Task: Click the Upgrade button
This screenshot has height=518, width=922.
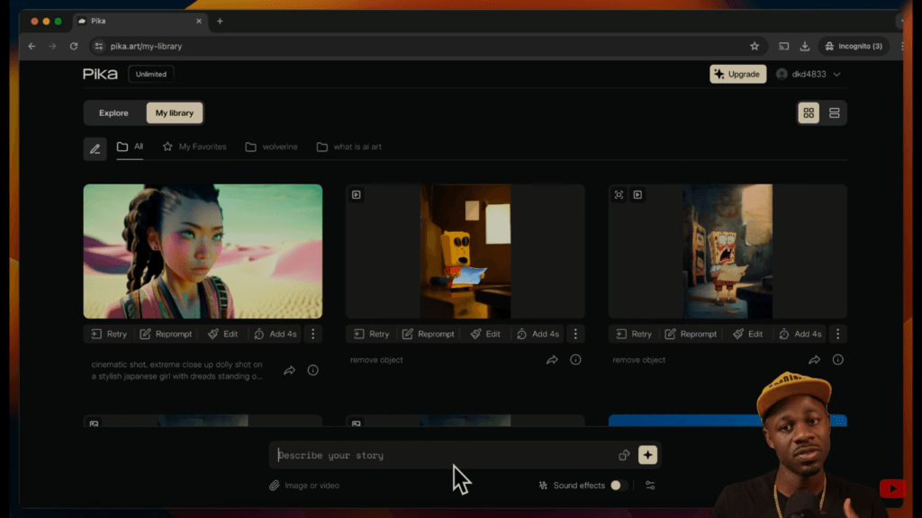Action: pyautogui.click(x=737, y=74)
